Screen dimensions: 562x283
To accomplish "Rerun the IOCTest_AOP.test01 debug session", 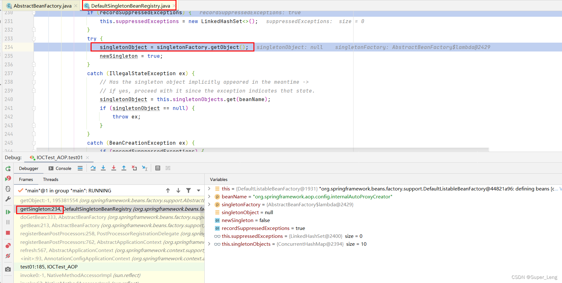I will pyautogui.click(x=8, y=169).
